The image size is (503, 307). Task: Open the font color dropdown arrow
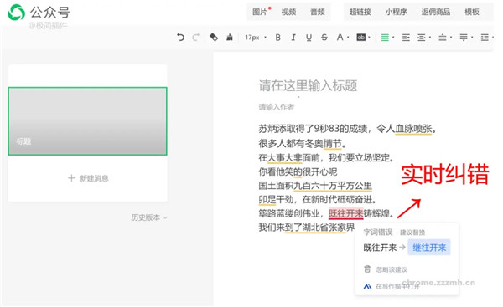[x=348, y=38]
